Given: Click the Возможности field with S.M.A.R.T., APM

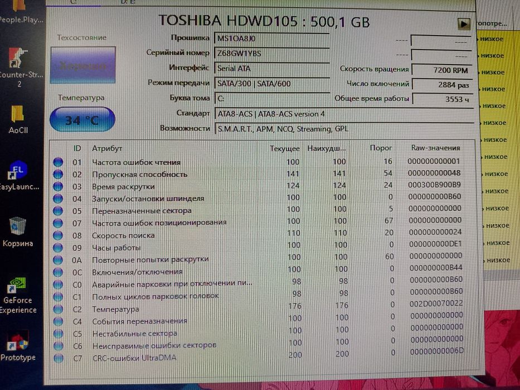Looking at the screenshot, I should pyautogui.click(x=343, y=129).
